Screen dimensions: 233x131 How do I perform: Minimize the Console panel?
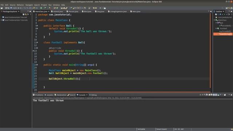(x=229, y=95)
